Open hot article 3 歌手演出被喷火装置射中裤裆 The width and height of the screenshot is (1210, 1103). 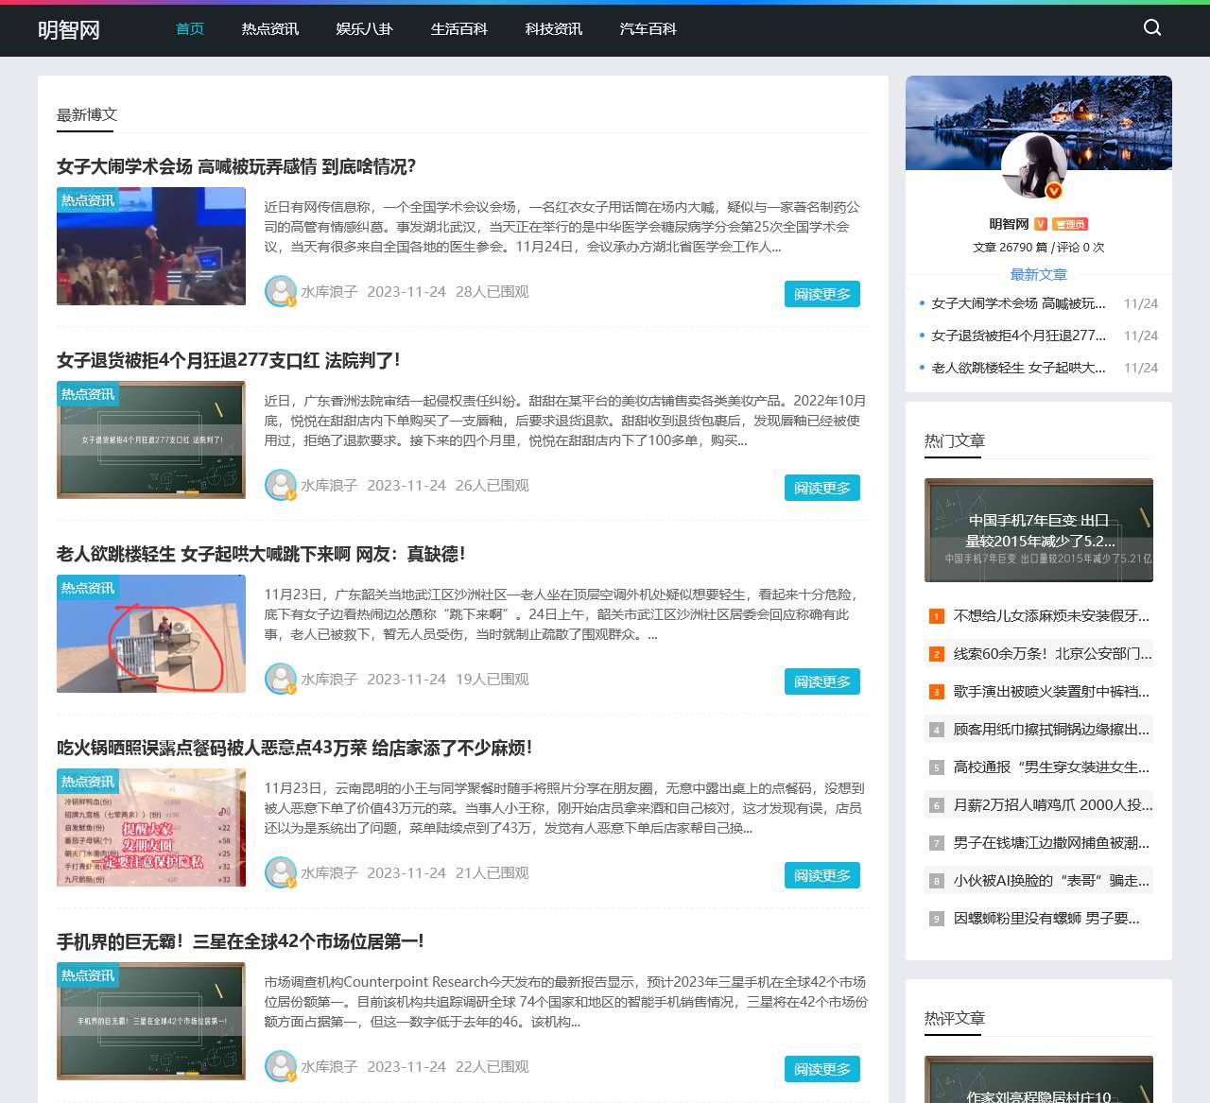1051,692
